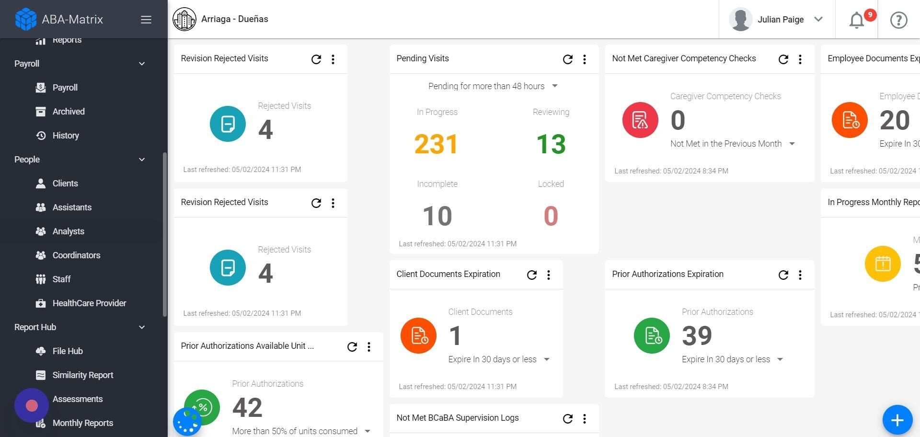The height and width of the screenshot is (437, 920).
Task: Open Not Met in the Previous Month dropdown
Action: [x=733, y=144]
